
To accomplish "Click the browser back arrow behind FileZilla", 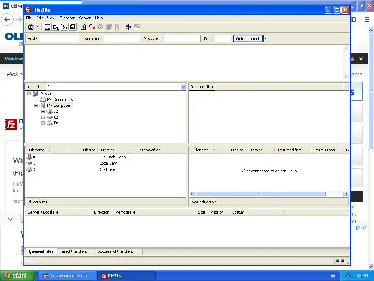I will coord(7,20).
